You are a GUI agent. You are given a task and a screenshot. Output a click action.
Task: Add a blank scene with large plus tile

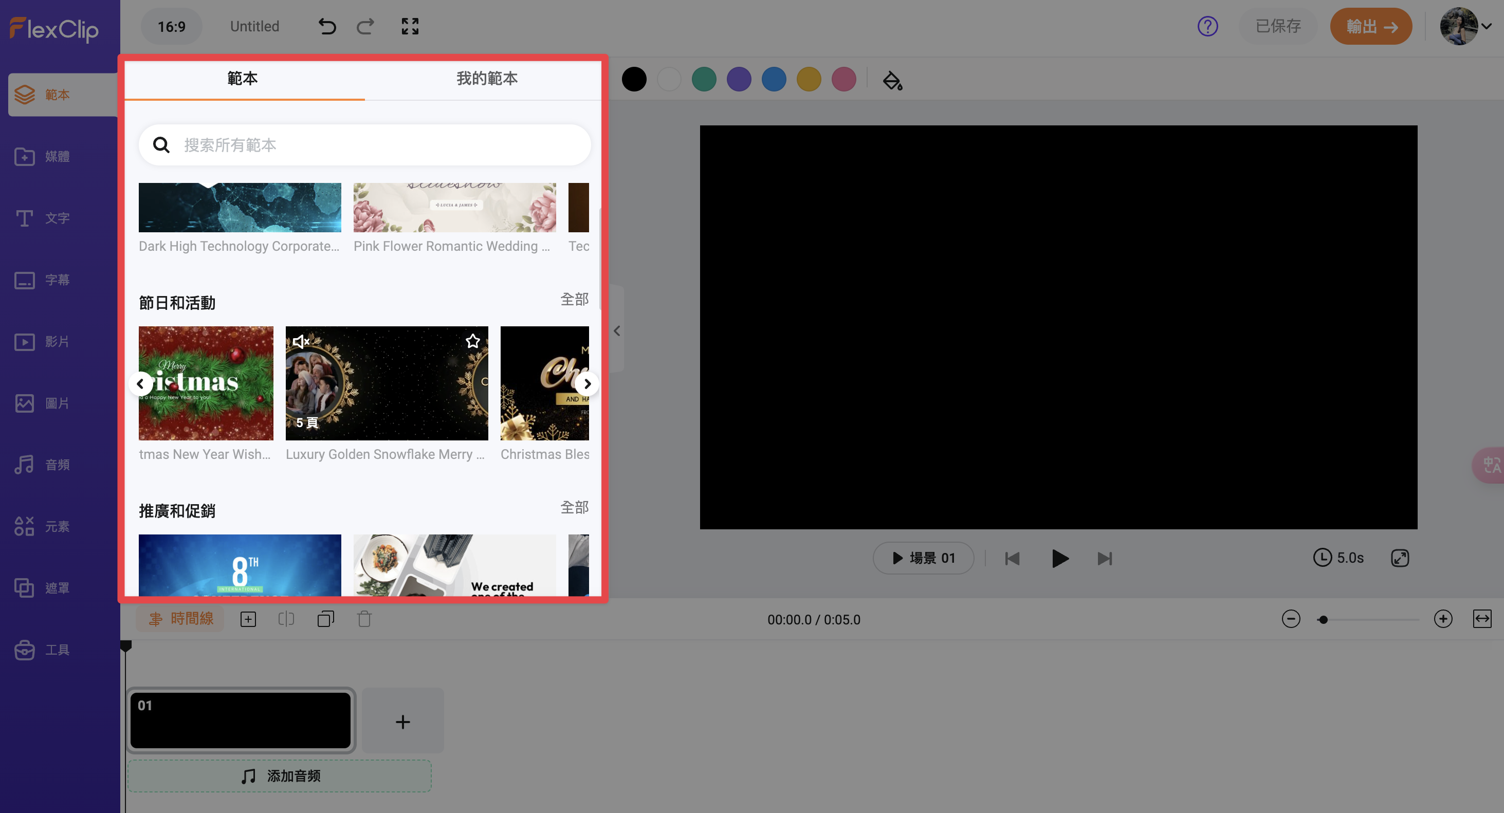point(403,722)
